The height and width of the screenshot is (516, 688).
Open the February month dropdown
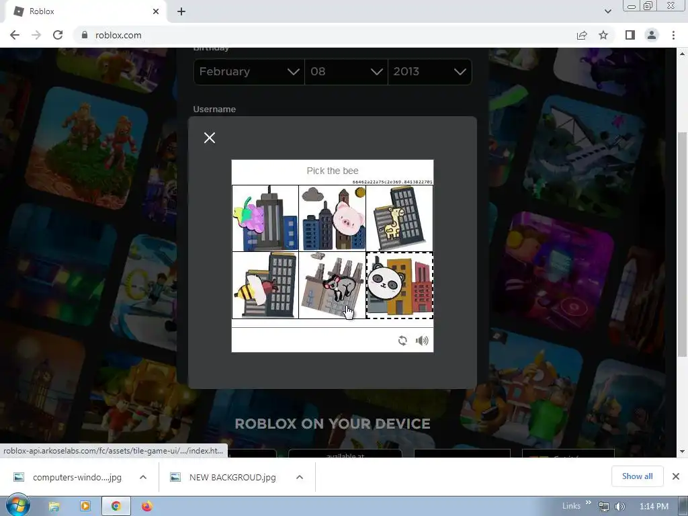[249, 71]
